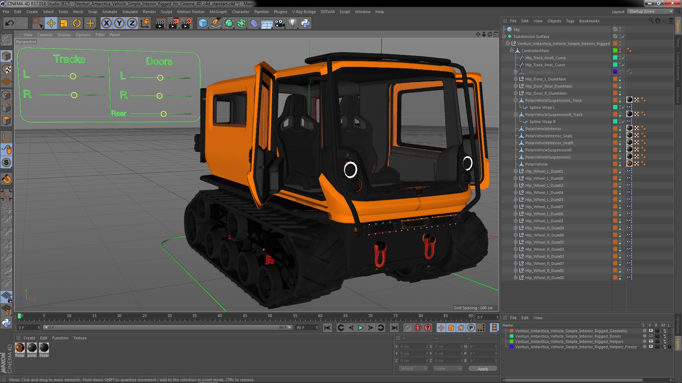This screenshot has width=682, height=383.
Task: Add a camera object
Action: coord(280,23)
